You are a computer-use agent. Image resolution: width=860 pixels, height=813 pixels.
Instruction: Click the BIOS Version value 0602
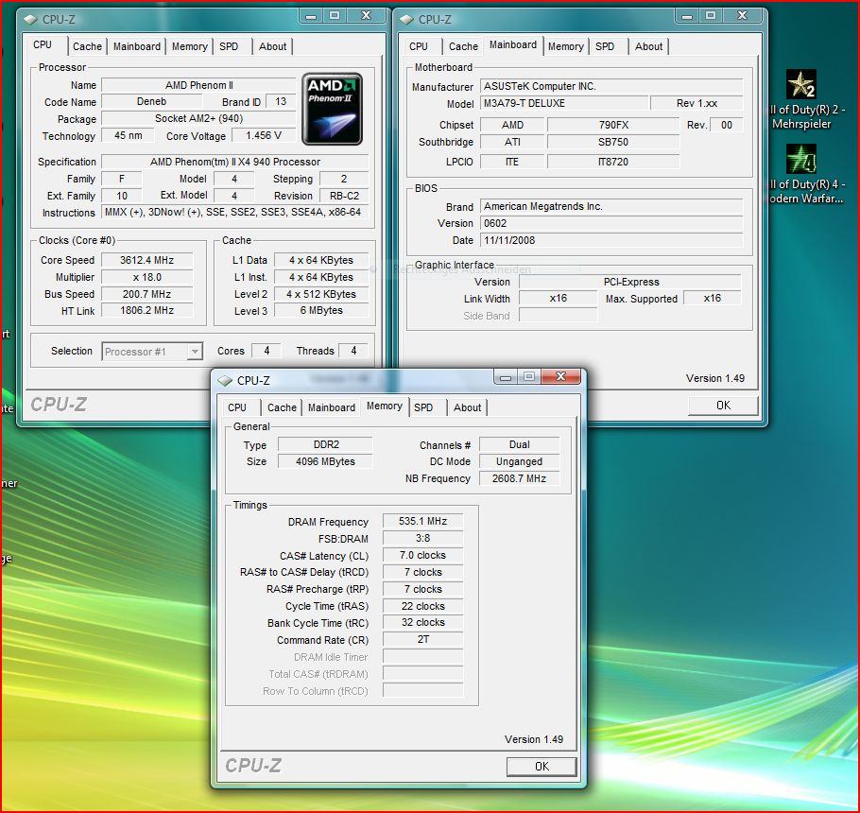coord(612,223)
